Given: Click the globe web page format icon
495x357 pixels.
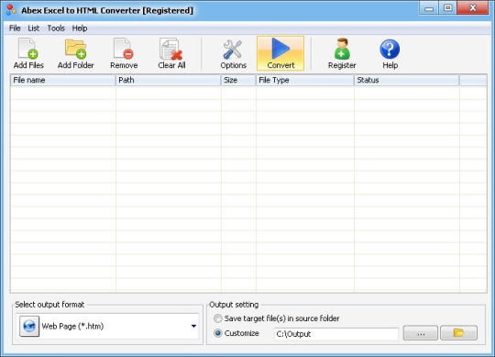Looking at the screenshot, I should [29, 326].
